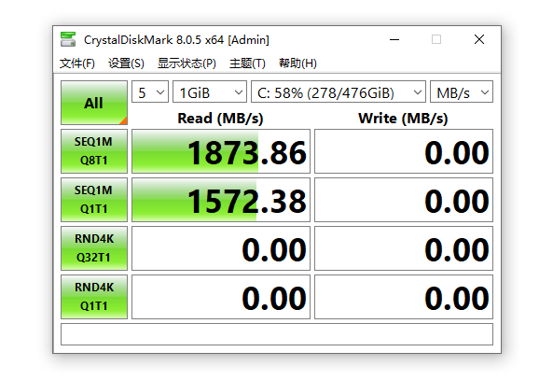This screenshot has height=380, width=553.
Task: Change the MB/s unit dropdown
Action: 462,91
